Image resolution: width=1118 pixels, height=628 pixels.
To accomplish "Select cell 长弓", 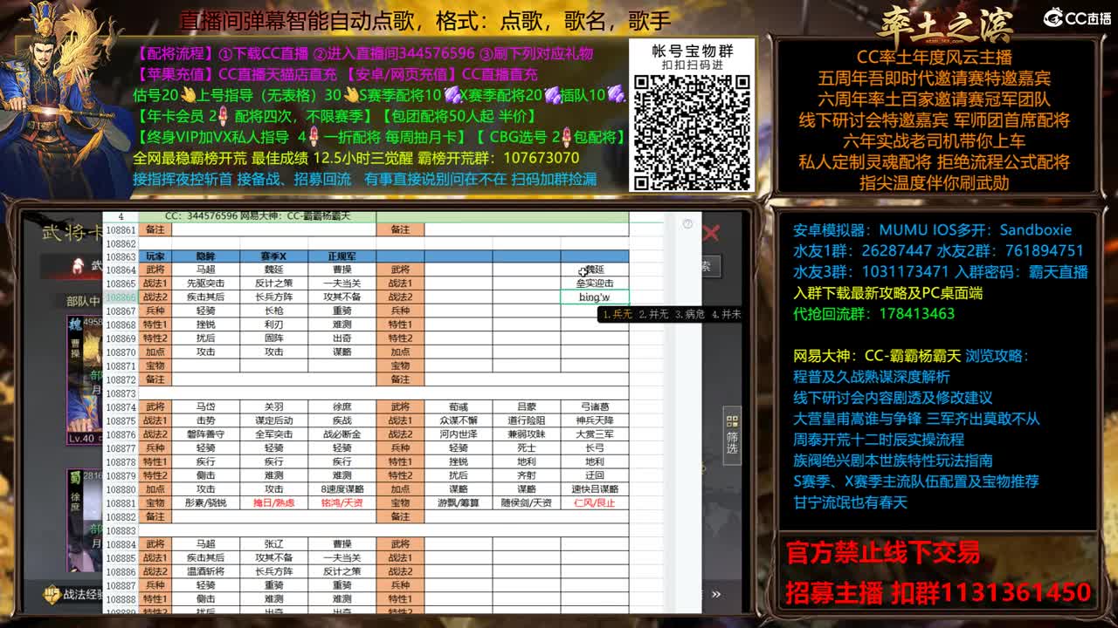I will (x=595, y=448).
